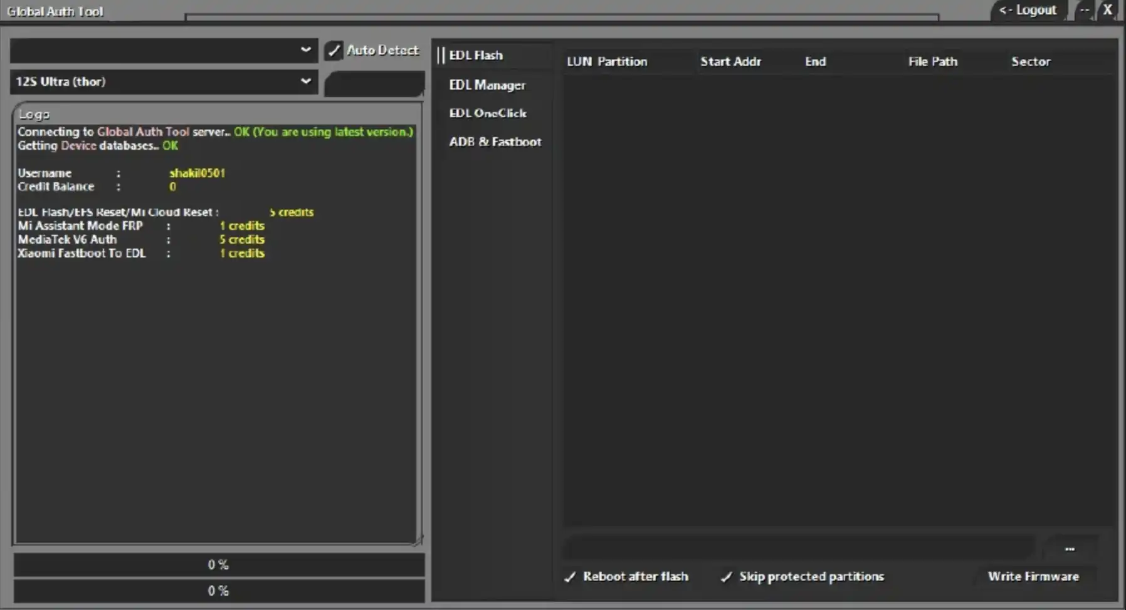Uncheck Skip protected partitions
Image resolution: width=1126 pixels, height=610 pixels.
point(727,577)
